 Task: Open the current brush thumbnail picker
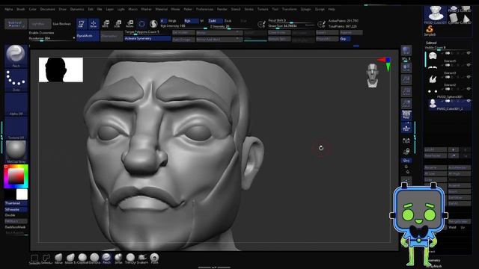(16, 56)
